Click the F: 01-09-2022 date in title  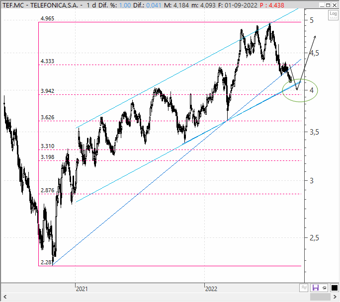click(x=238, y=5)
